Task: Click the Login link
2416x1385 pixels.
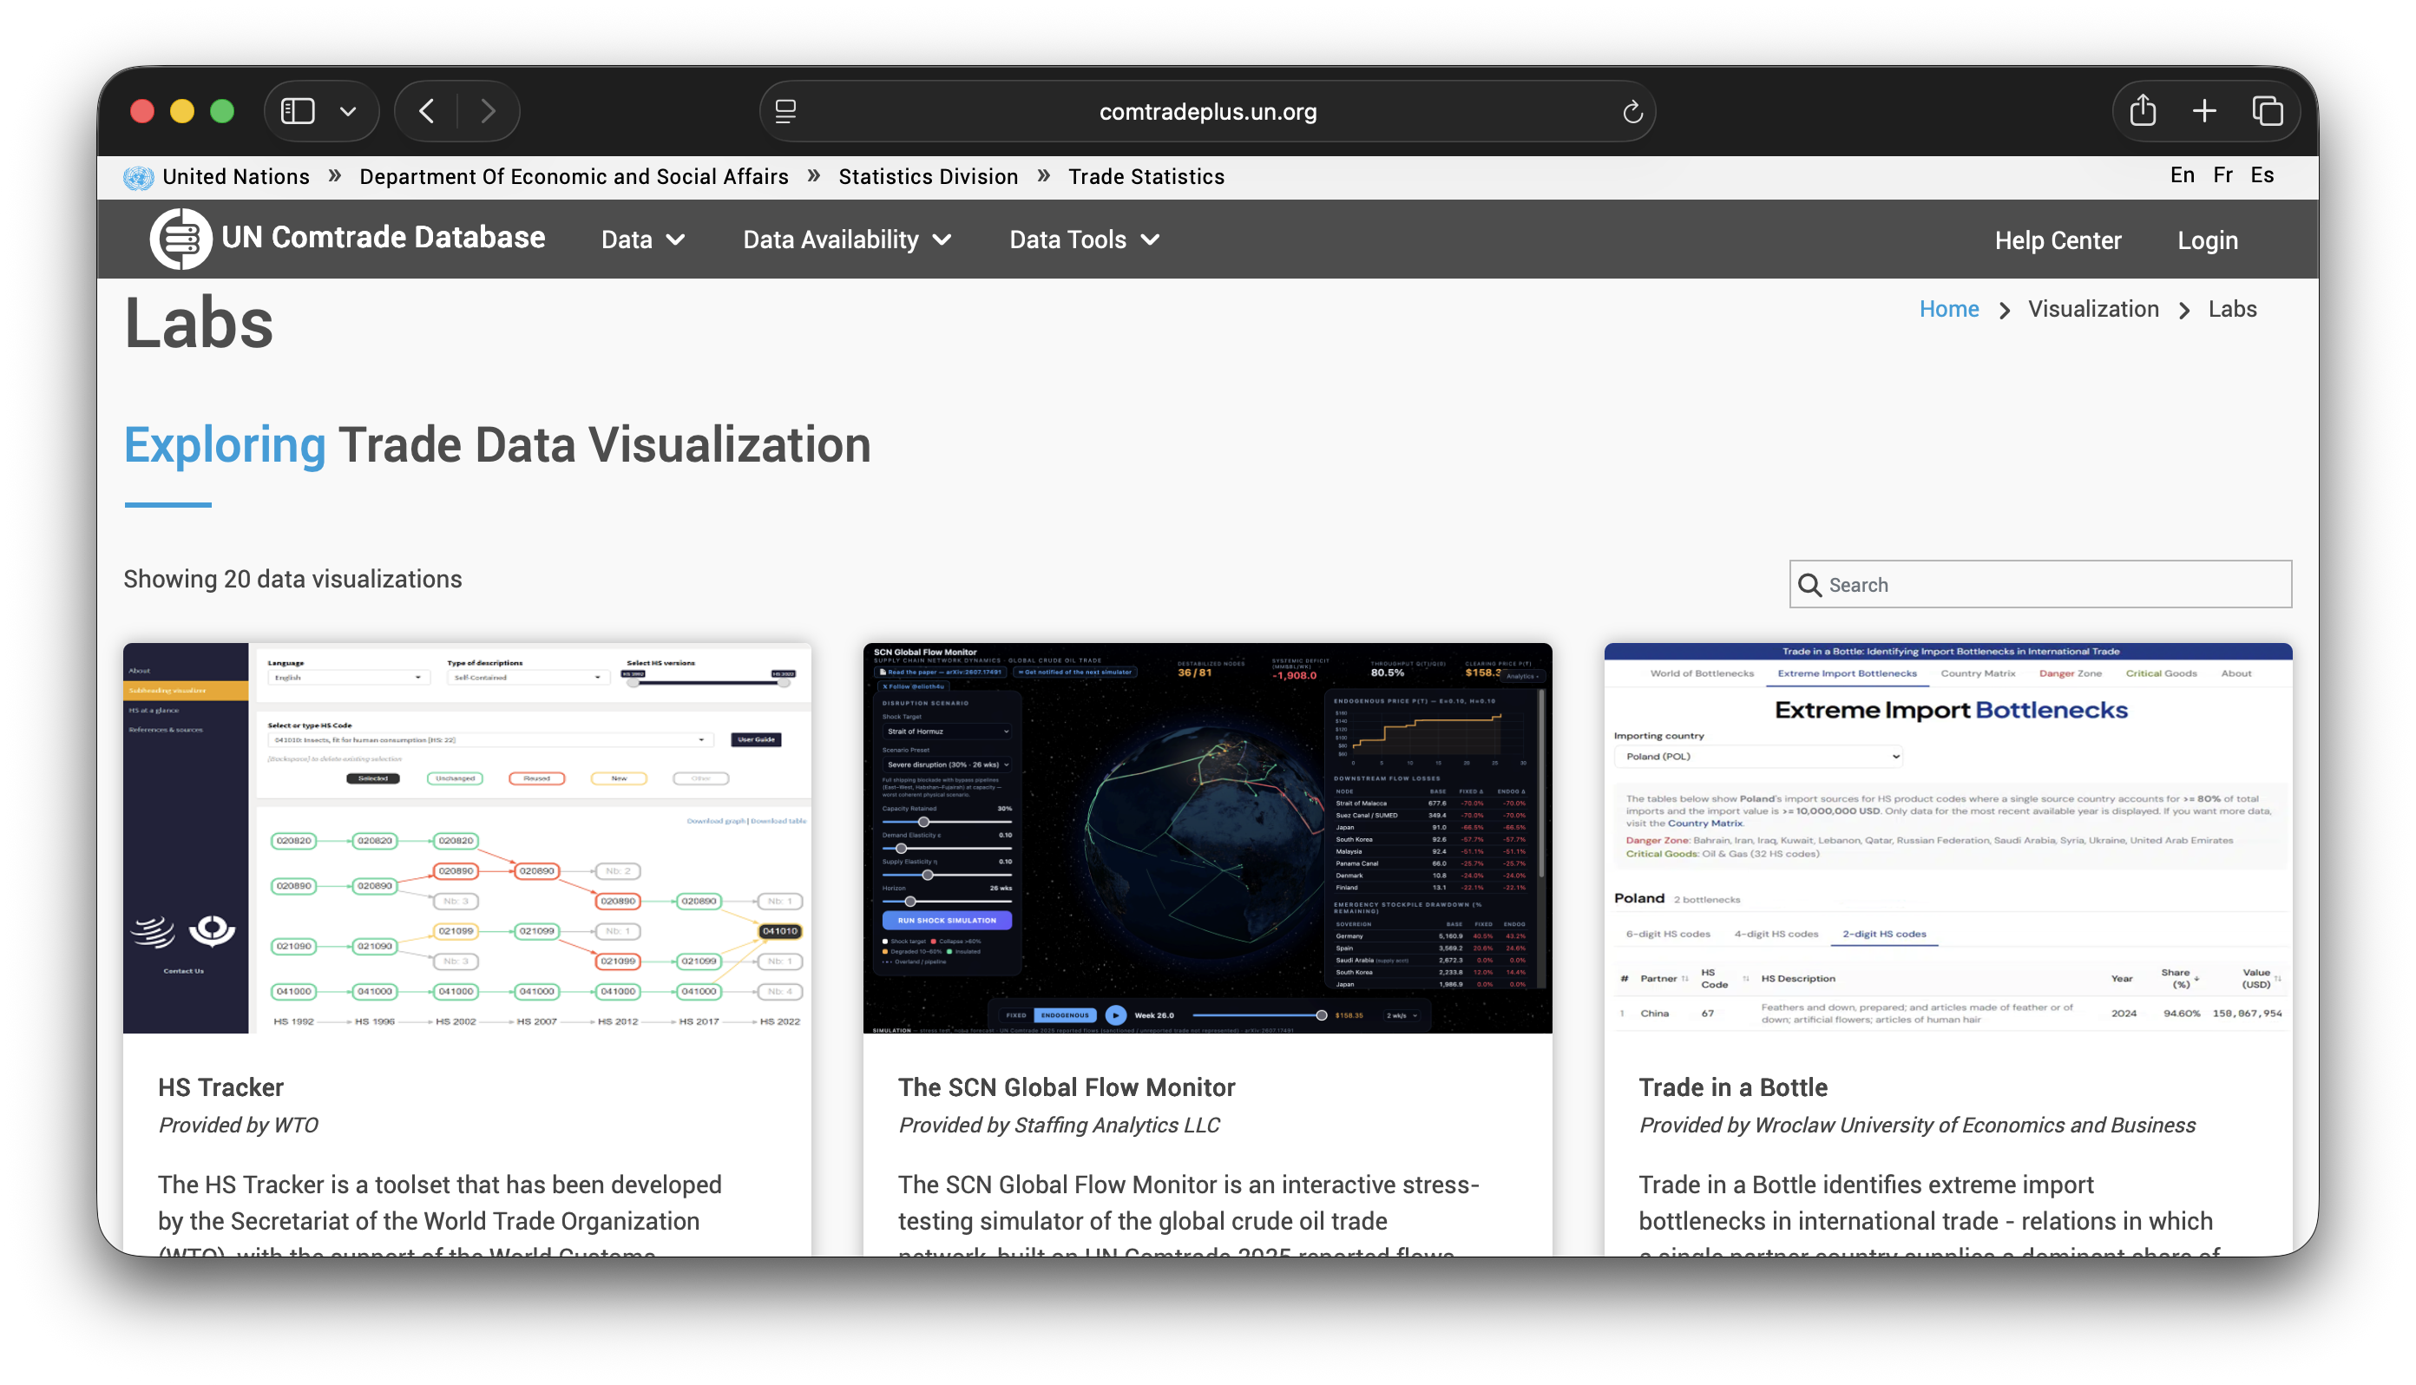Action: coord(2208,240)
